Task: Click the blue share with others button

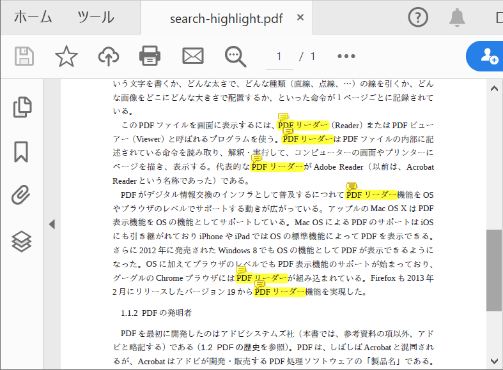Action: [x=485, y=56]
